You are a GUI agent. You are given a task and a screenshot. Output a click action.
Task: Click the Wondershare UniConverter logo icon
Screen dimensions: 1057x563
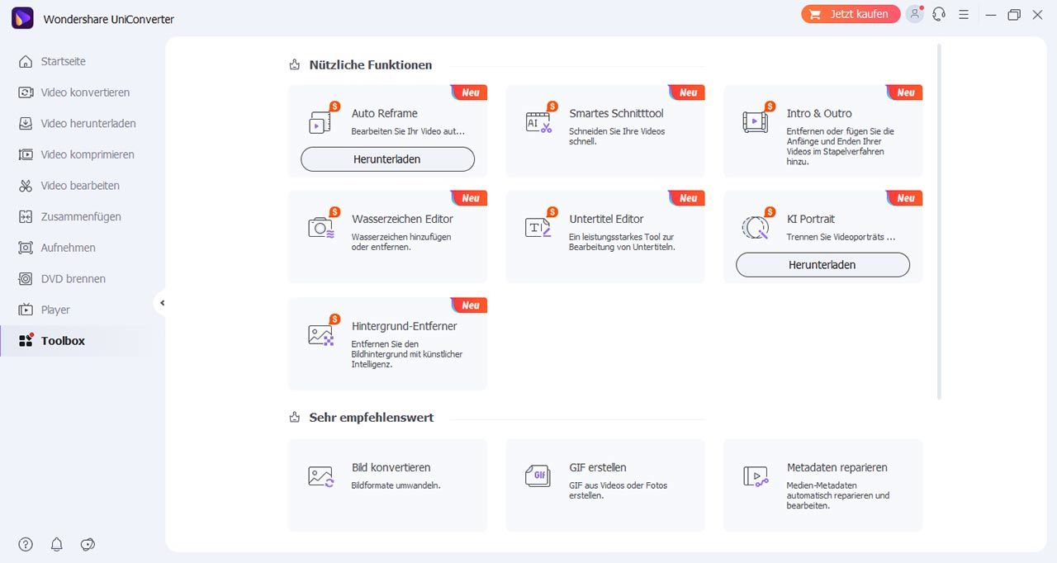[x=22, y=18]
